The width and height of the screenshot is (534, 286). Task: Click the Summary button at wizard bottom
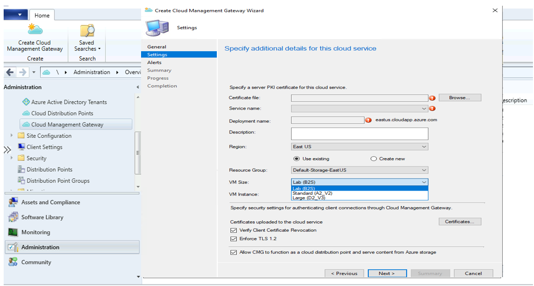(430, 273)
